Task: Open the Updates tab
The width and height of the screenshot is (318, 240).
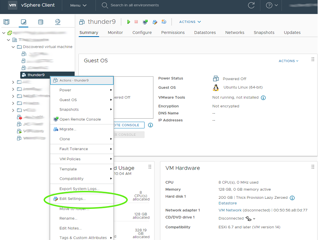Action: coord(292,33)
